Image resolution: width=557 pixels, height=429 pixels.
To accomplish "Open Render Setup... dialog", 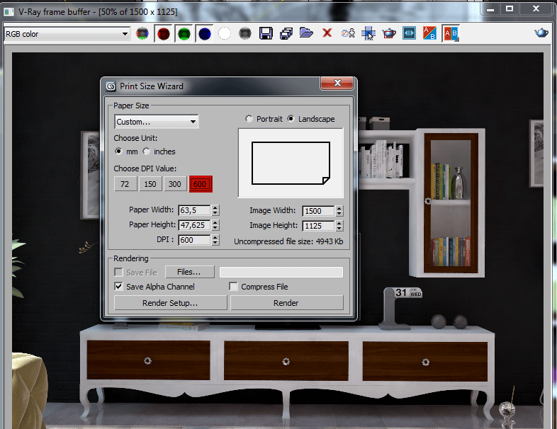I will tap(170, 303).
